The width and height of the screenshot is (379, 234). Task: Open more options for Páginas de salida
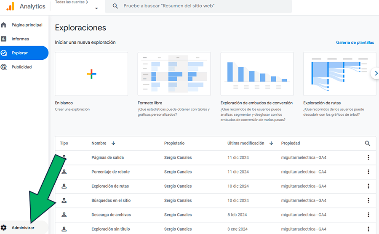368,157
